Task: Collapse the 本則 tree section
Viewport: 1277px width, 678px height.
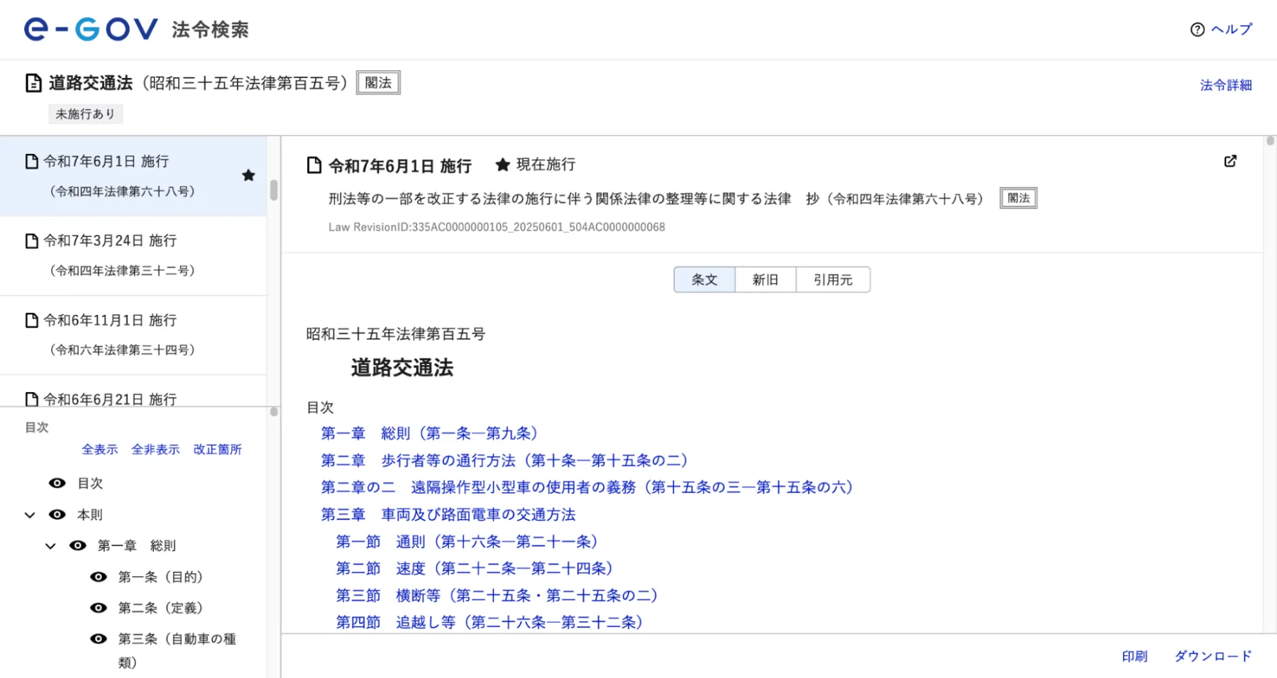Action: click(29, 514)
